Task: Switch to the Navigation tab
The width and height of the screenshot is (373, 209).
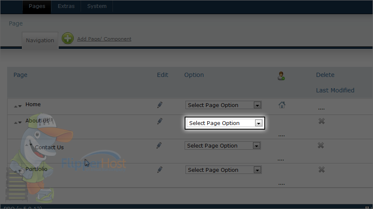Action: click(x=40, y=41)
